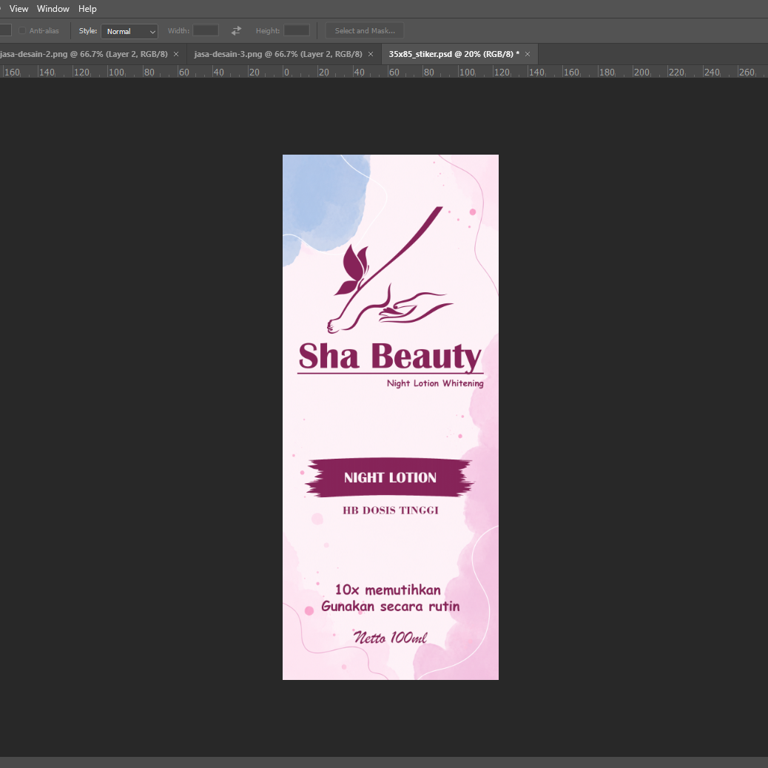Toggle the Anti-alias checkbox
This screenshot has height=768, width=768.
pos(22,30)
